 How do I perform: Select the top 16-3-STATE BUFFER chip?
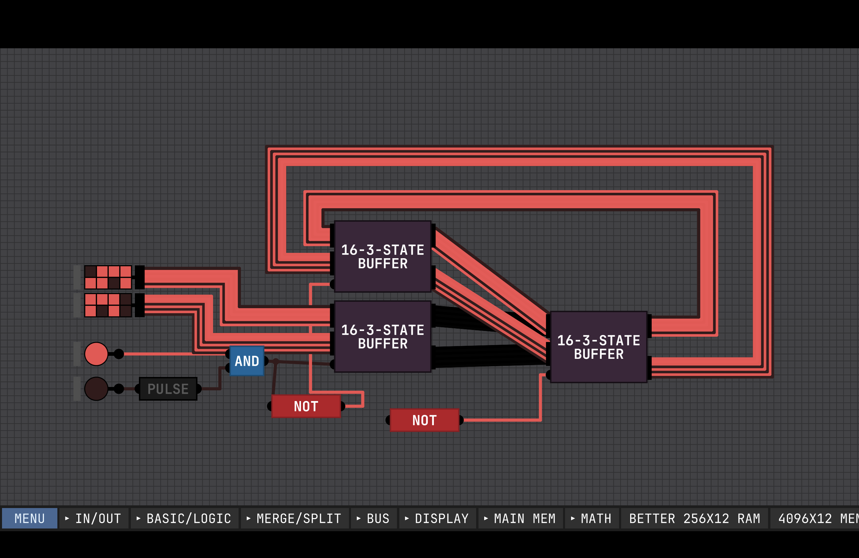[383, 257]
